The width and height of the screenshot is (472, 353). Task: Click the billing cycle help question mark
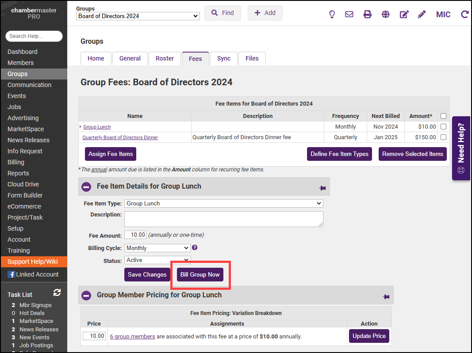[195, 248]
